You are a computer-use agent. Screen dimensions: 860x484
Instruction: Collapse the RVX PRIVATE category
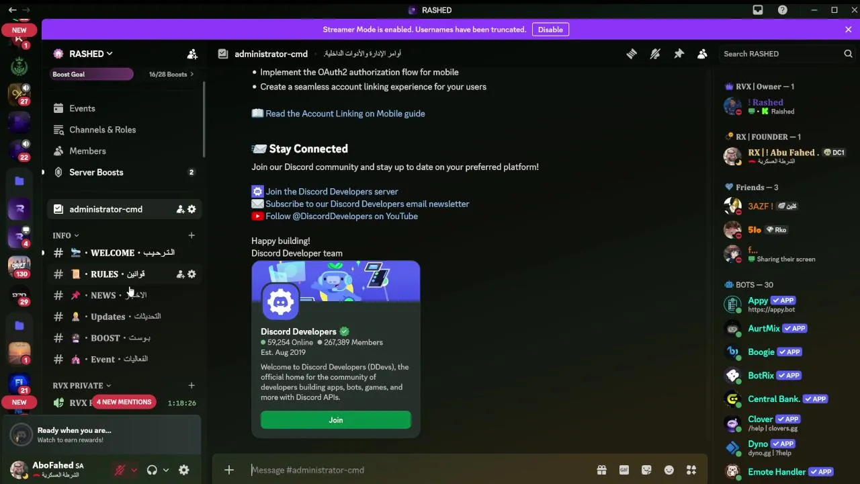pyautogui.click(x=81, y=386)
